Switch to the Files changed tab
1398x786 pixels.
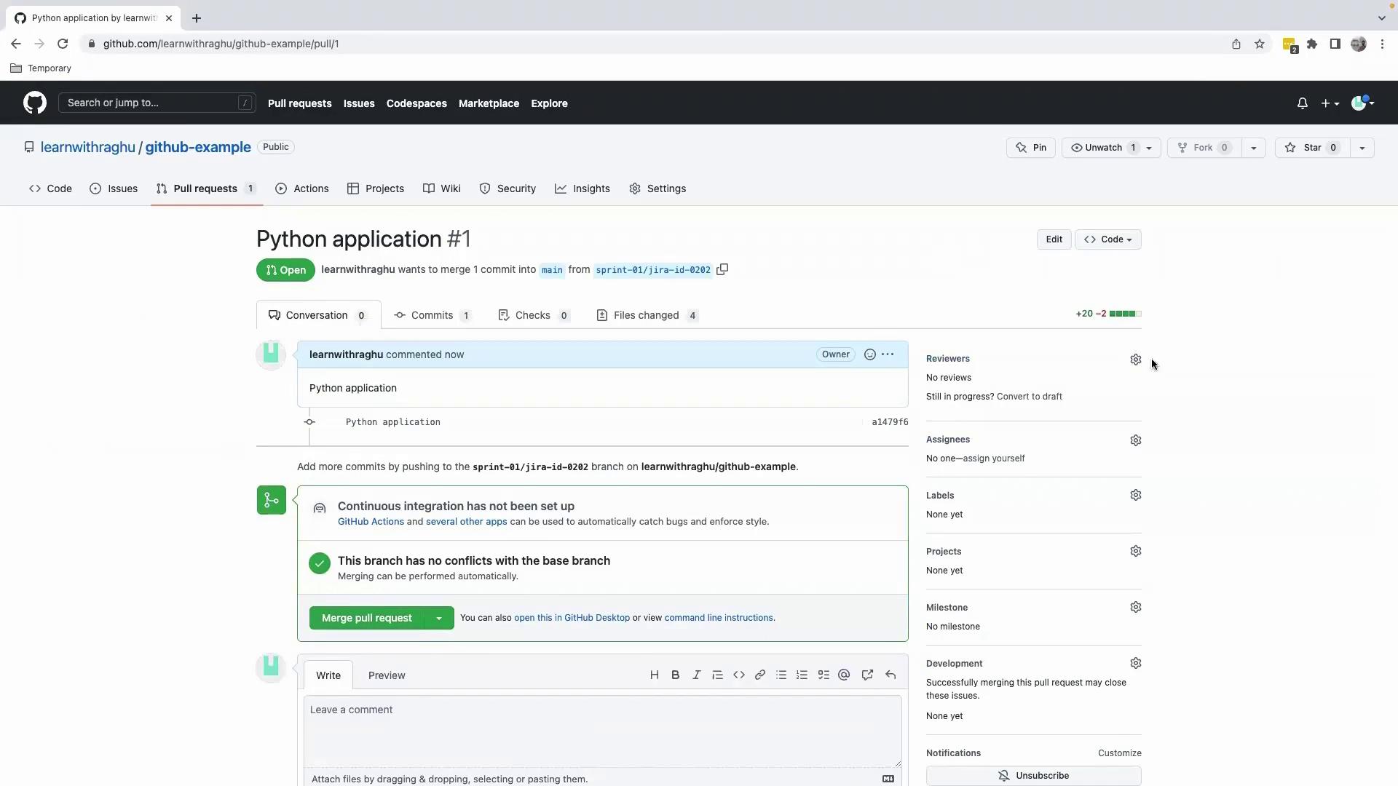[647, 315]
